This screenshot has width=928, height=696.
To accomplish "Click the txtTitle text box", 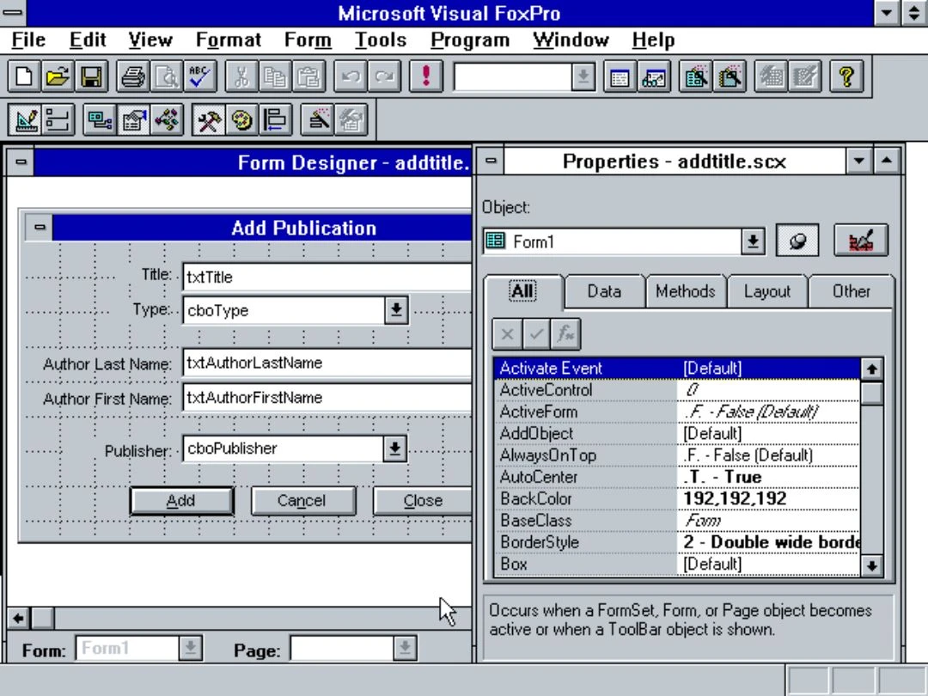I will point(327,278).
